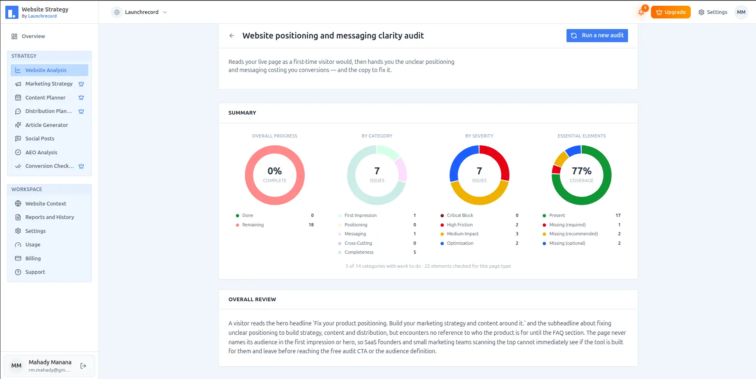This screenshot has height=379, width=756.
Task: Click the crown icon next to Marketing Strategy
Action: (x=81, y=84)
